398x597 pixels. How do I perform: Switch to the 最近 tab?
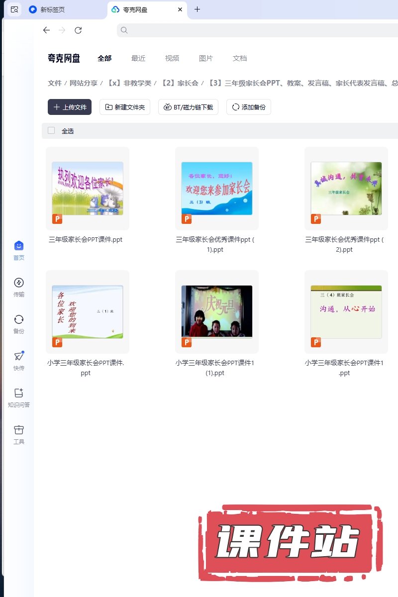[x=138, y=58]
